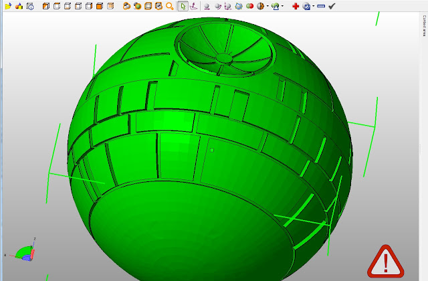
Task: Select second cube view with orange top face
Action: 57,6
